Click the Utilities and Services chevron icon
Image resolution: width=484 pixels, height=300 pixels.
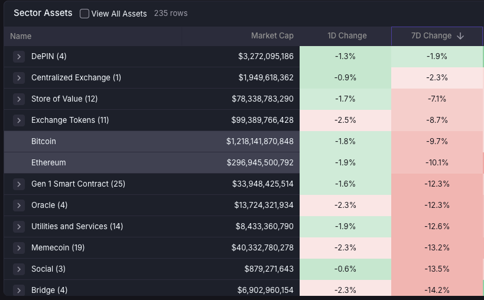(x=19, y=227)
